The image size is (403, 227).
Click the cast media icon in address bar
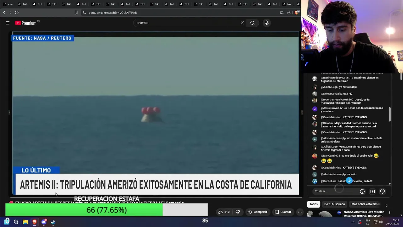[282, 13]
